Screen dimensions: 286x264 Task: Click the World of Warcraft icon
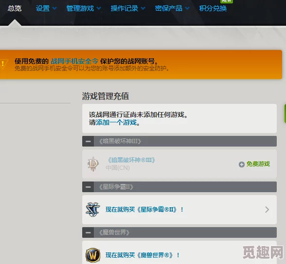(93, 255)
